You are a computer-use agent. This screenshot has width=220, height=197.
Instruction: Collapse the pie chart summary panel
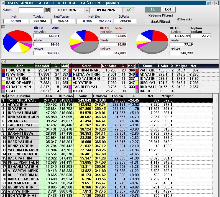(3, 27)
